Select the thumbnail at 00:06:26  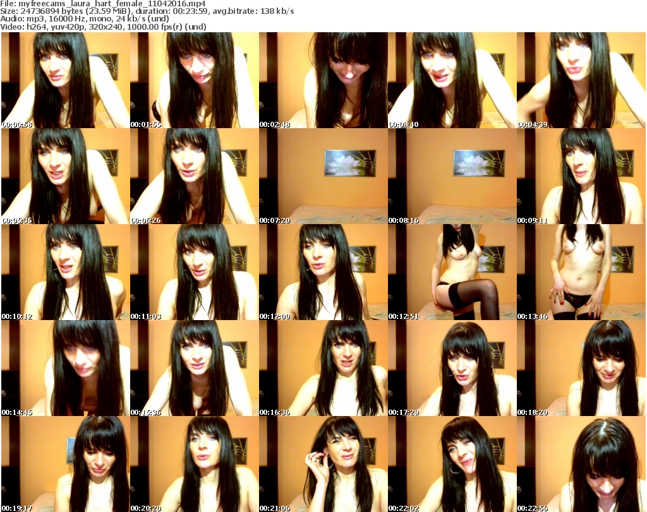pyautogui.click(x=195, y=176)
